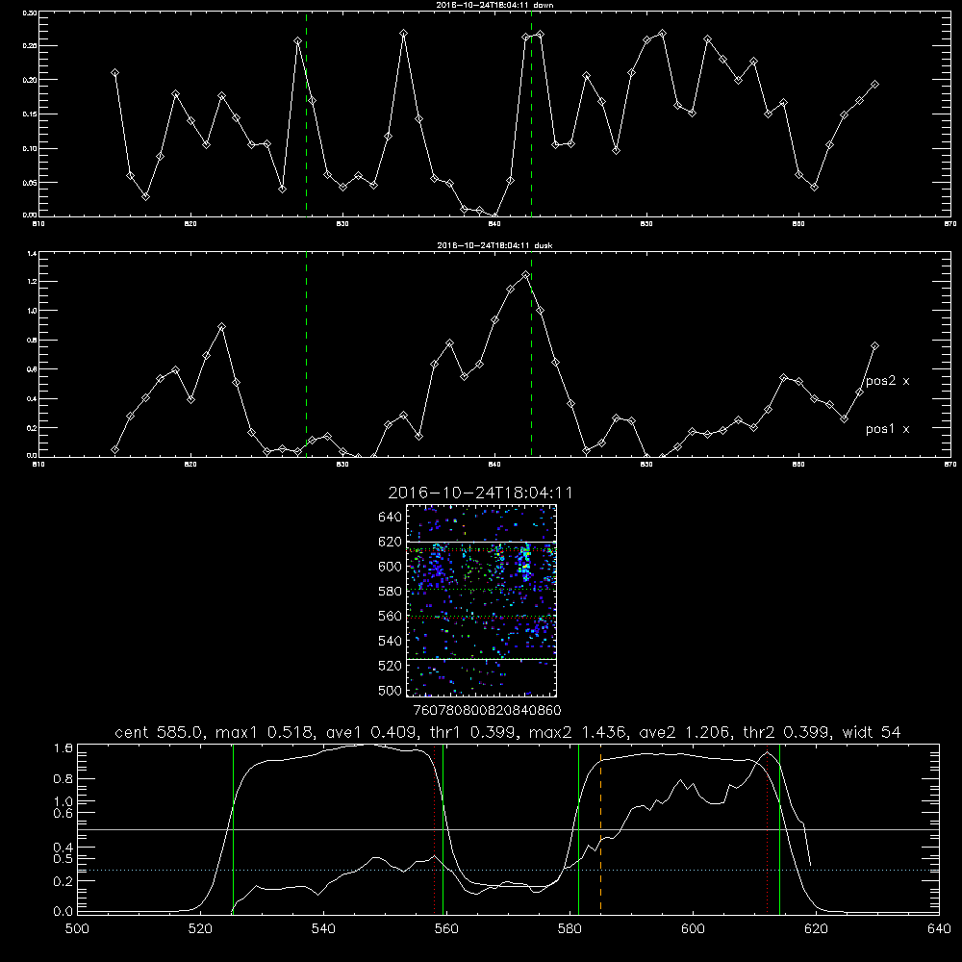Screen dimensions: 962x962
Task: Click the color spectrogram image thumbnail
Action: pyautogui.click(x=481, y=600)
